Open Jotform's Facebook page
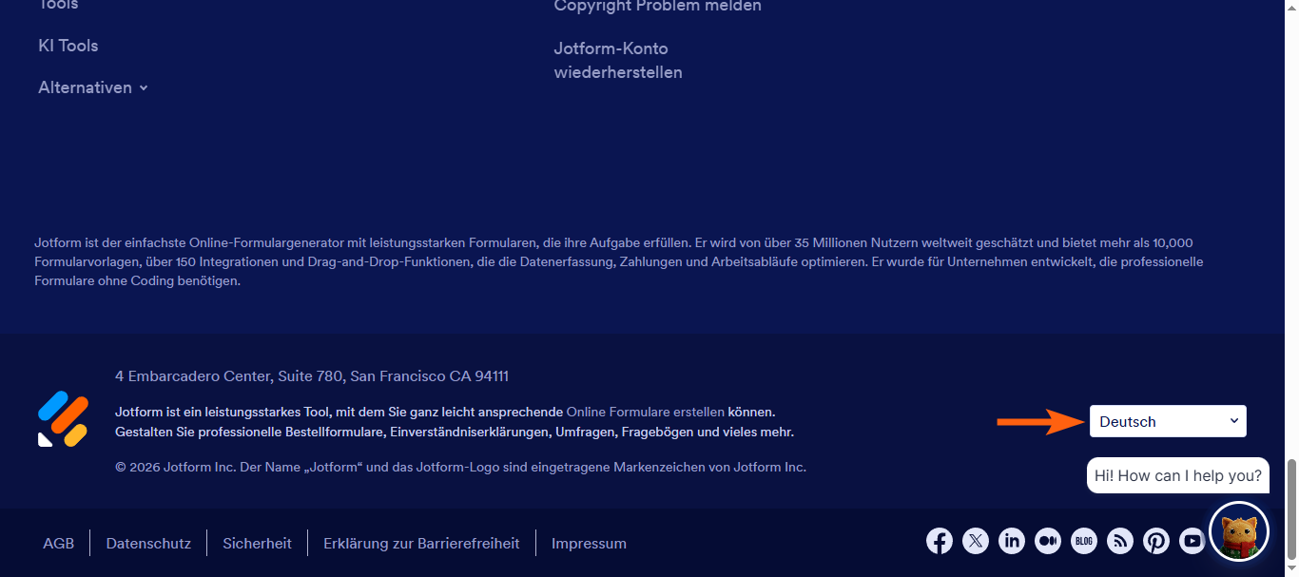This screenshot has height=577, width=1299. coord(939,540)
